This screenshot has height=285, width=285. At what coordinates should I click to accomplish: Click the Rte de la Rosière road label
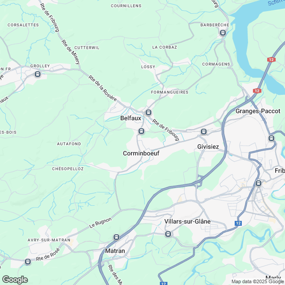103,88
